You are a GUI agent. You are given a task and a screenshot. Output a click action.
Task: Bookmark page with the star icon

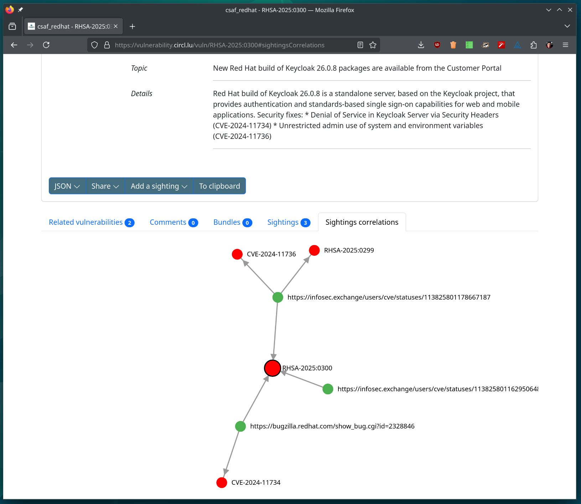tap(373, 45)
